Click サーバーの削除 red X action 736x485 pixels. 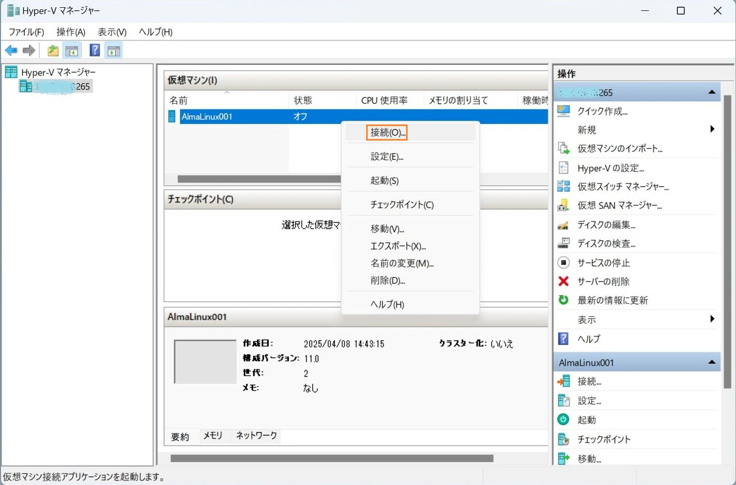coord(563,281)
